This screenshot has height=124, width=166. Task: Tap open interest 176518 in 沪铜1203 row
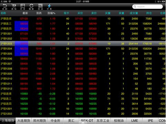tap(147, 44)
